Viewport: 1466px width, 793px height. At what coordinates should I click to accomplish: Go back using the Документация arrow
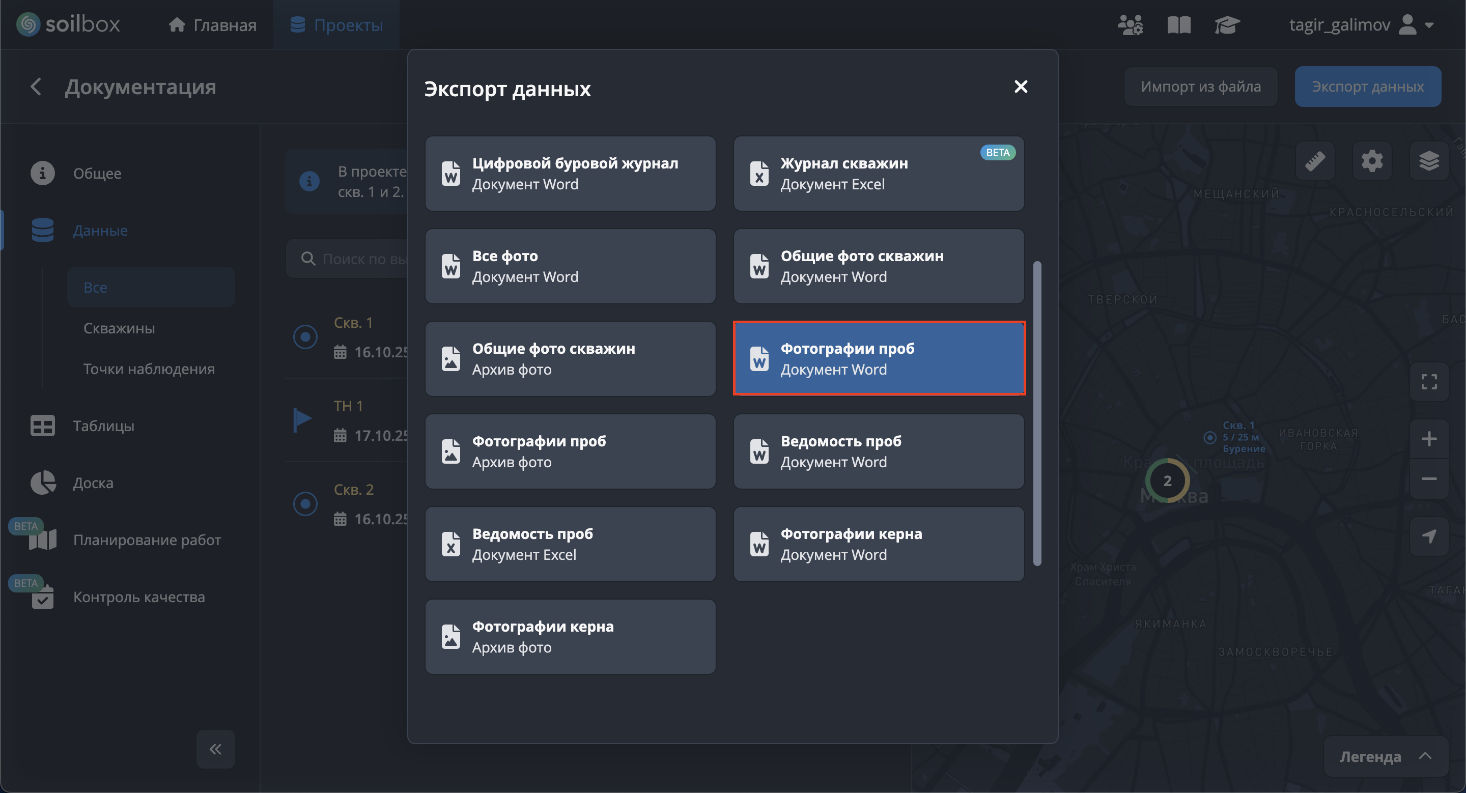coord(36,87)
